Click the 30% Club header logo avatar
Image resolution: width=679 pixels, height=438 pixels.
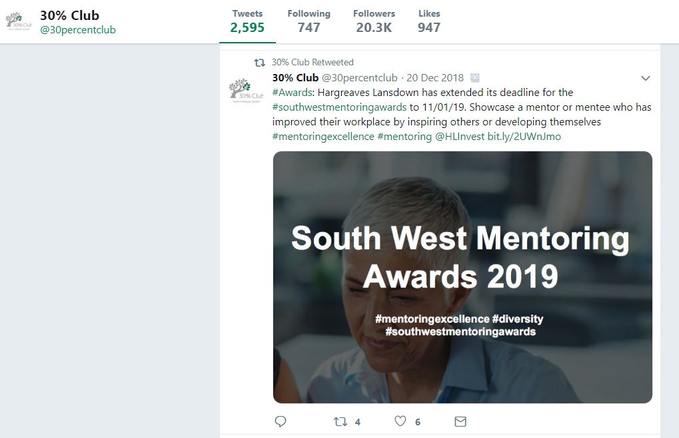(19, 21)
